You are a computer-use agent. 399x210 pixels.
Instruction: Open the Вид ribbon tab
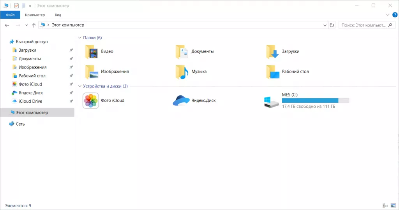pyautogui.click(x=58, y=15)
